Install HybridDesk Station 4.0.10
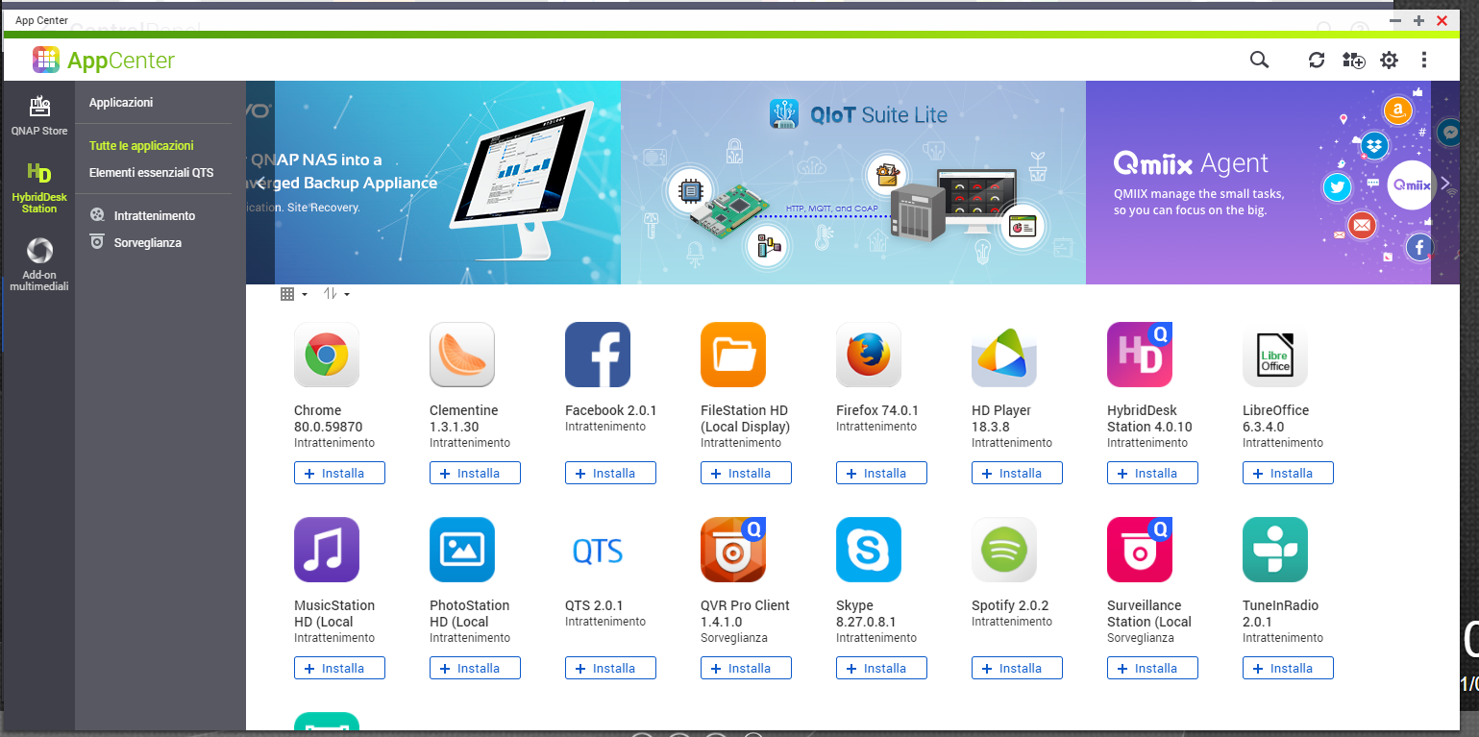 point(1152,473)
